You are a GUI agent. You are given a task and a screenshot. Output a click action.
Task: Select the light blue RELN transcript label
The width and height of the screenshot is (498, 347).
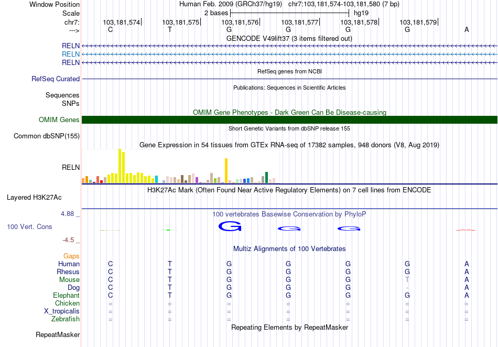[71, 54]
